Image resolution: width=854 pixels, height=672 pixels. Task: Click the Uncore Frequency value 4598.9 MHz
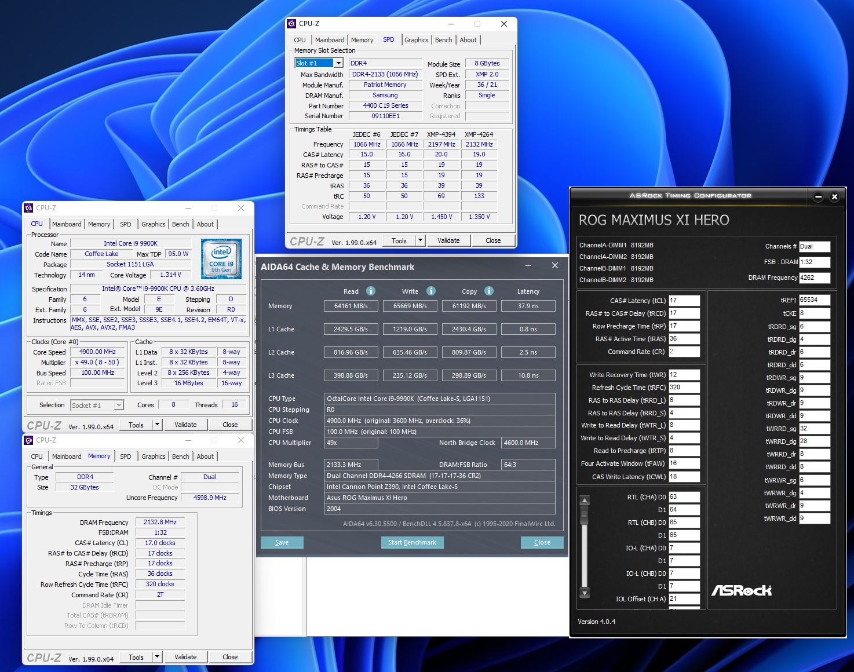point(210,498)
